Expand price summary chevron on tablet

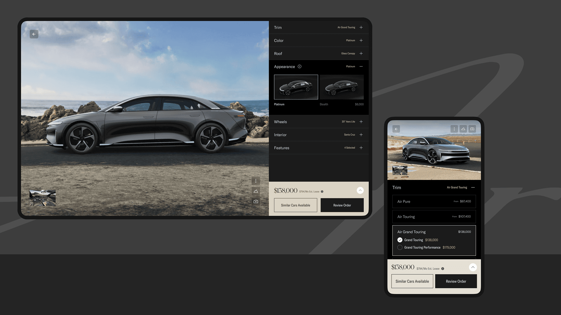coord(360,190)
